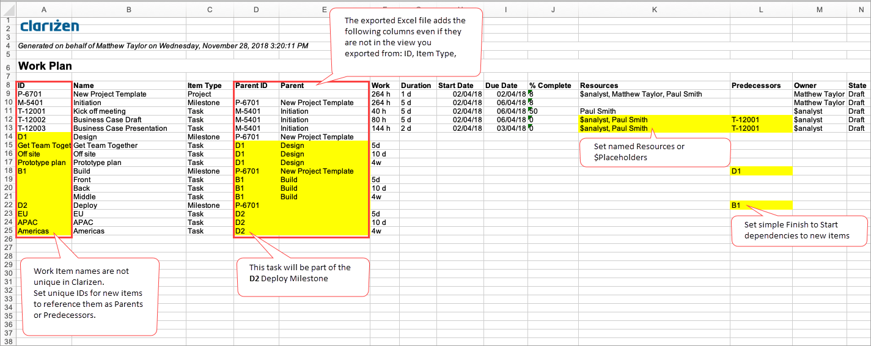Click the 'Name' column heading cell
The width and height of the screenshot is (871, 346).
(129, 86)
